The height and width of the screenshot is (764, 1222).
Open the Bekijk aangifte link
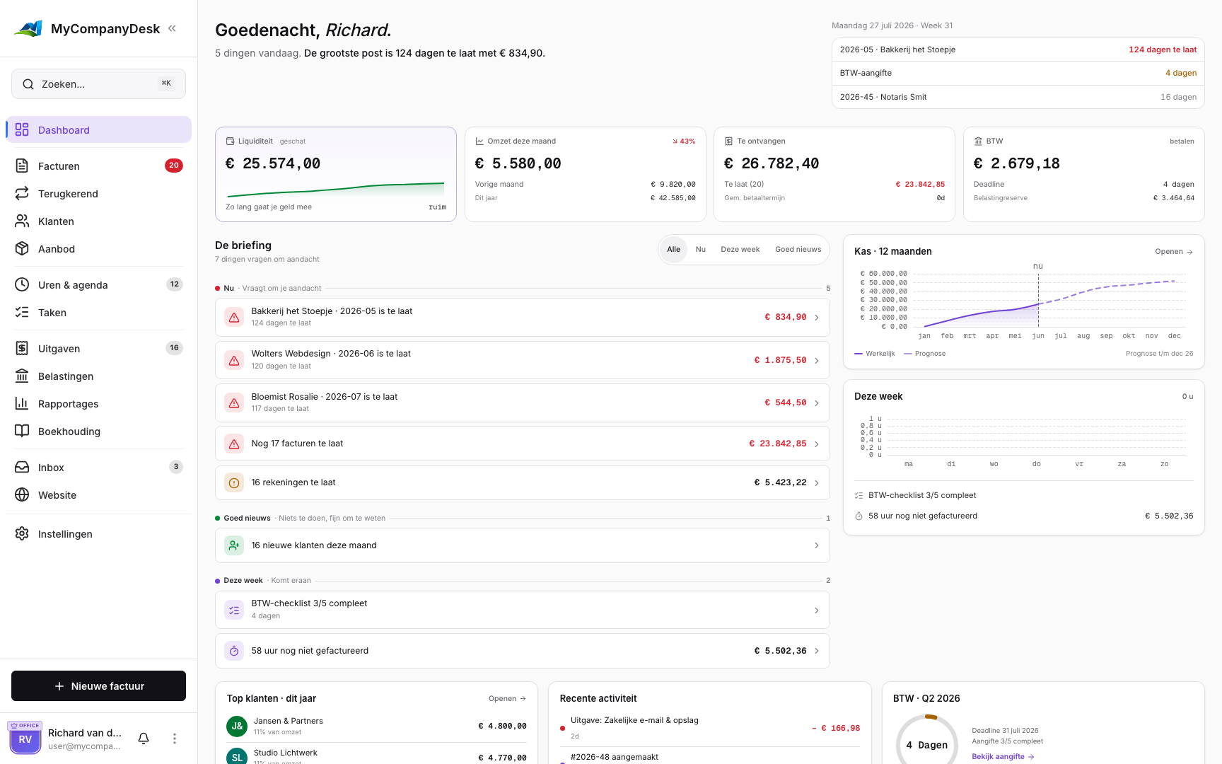point(1003,756)
